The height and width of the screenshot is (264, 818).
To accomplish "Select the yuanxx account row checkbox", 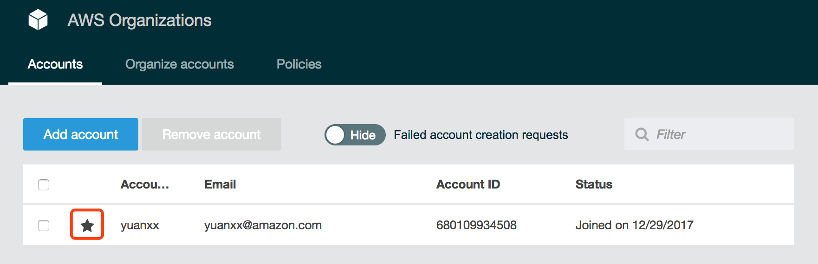I will point(44,226).
